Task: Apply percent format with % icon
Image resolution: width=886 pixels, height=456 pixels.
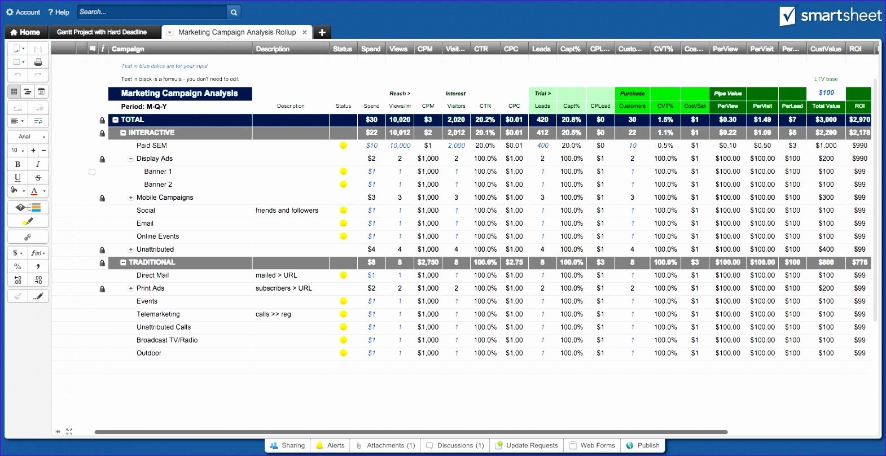Action: (x=17, y=266)
